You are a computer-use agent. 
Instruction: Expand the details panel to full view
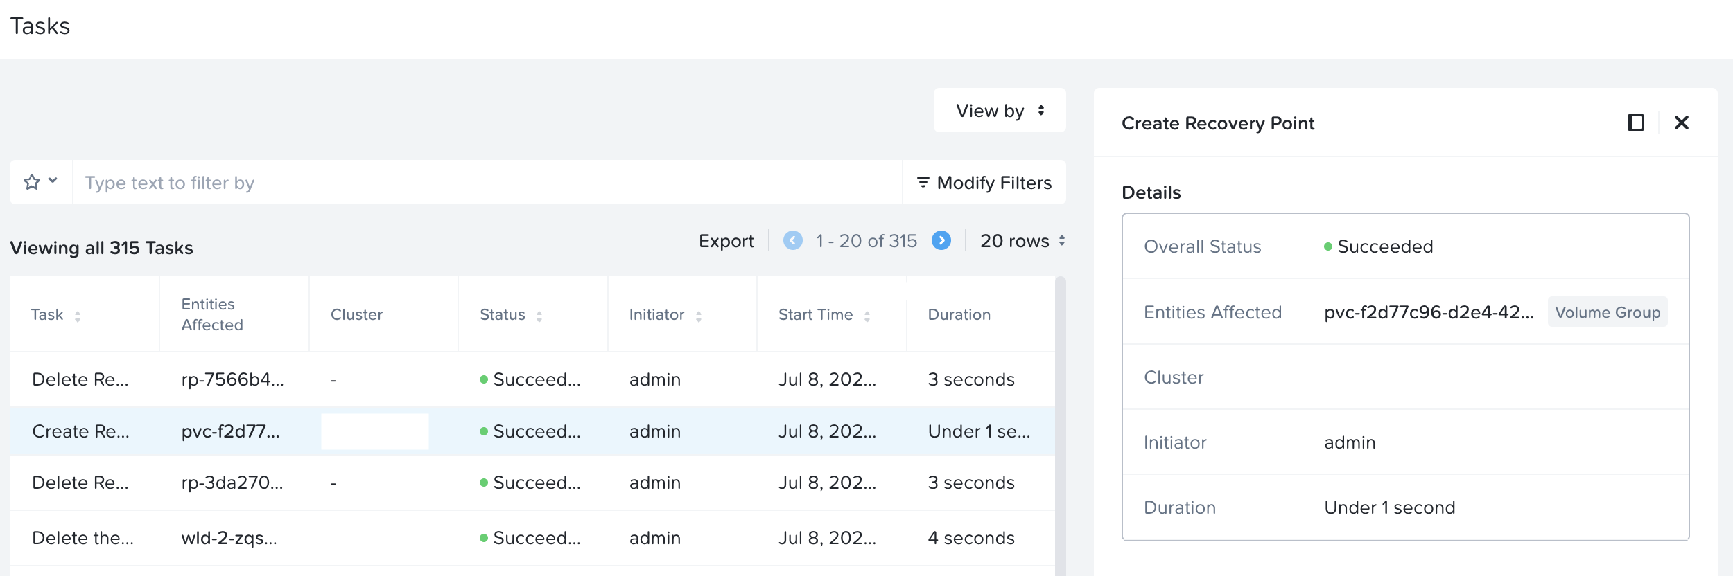pos(1635,123)
